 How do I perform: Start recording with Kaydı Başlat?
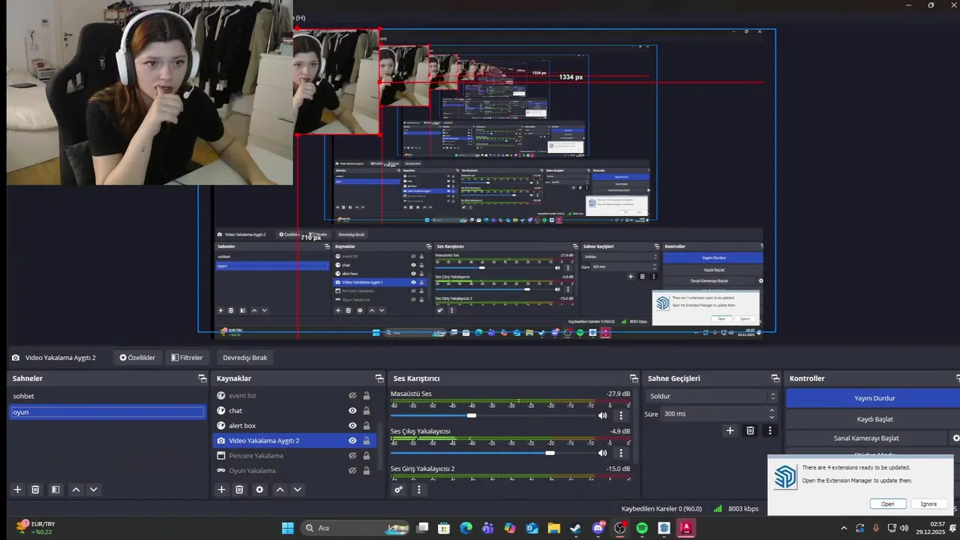coord(874,419)
